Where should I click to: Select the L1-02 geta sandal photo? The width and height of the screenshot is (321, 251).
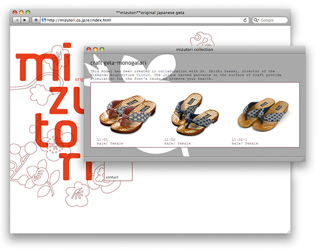[x=194, y=114]
